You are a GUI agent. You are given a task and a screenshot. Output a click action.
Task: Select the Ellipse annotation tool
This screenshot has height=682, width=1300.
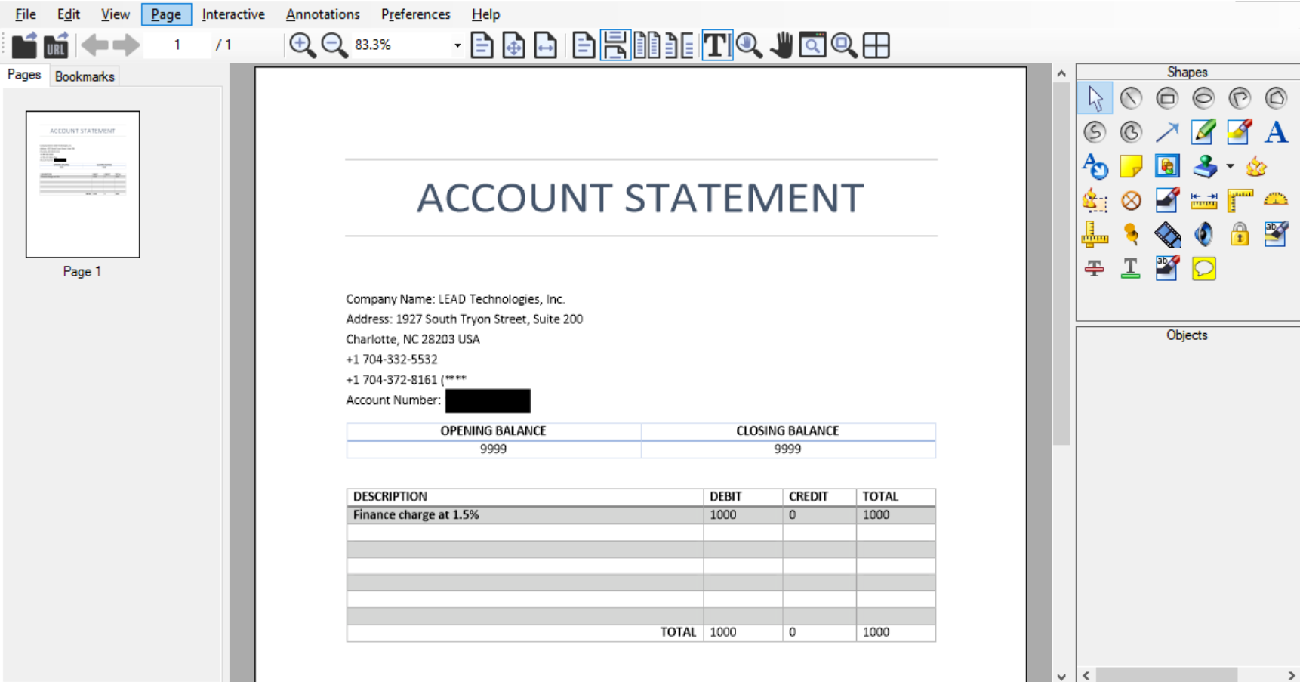[x=1205, y=98]
